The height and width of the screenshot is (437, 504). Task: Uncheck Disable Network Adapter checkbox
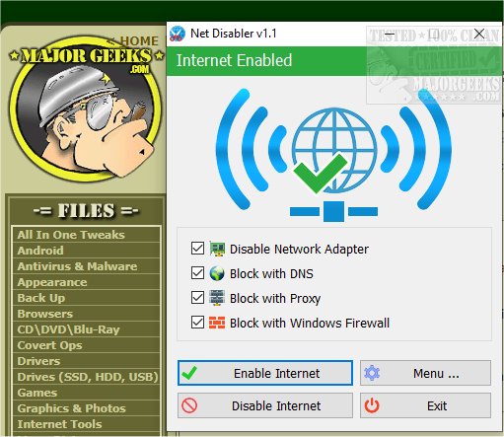click(x=197, y=249)
